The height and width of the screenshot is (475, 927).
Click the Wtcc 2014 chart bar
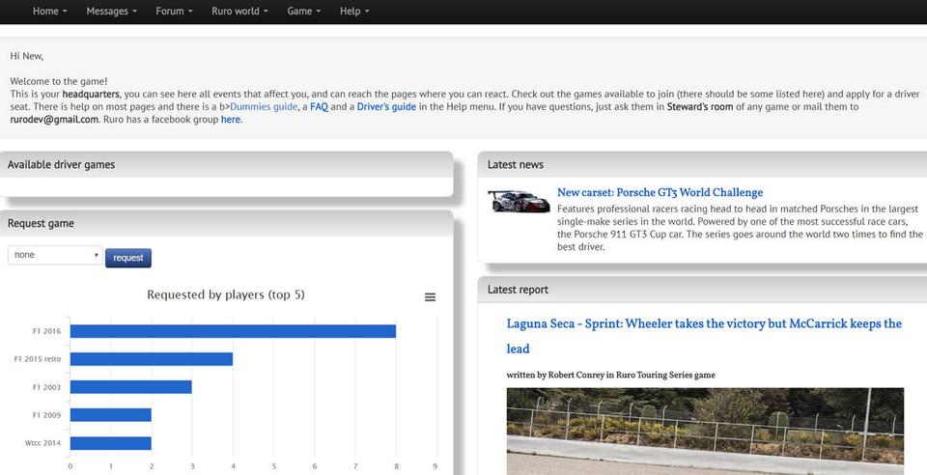click(110, 443)
